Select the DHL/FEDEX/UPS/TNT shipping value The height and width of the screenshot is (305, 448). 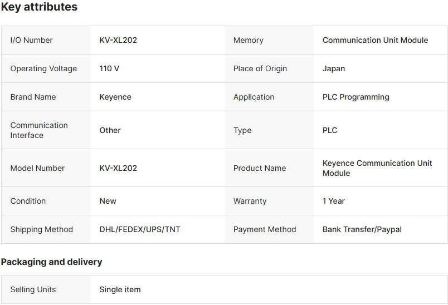140,229
